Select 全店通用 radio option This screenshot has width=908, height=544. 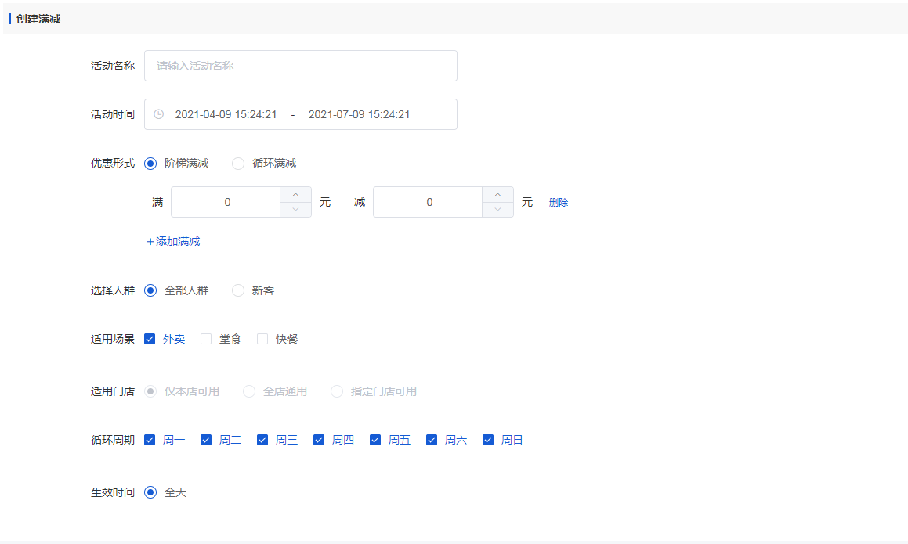coord(249,392)
